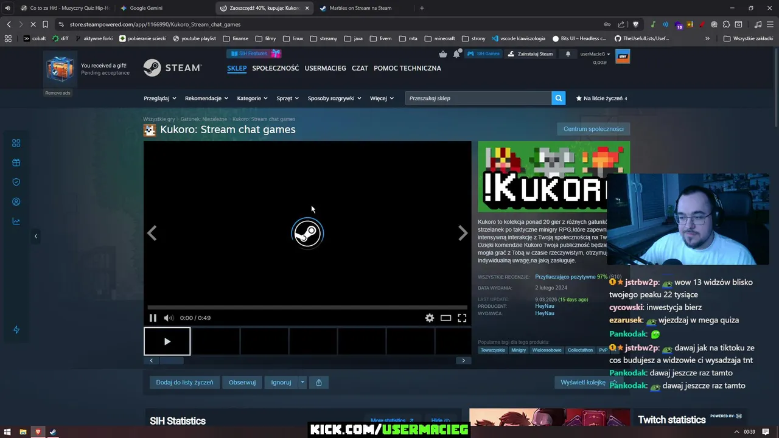Open the Steam cart basket icon

443,54
